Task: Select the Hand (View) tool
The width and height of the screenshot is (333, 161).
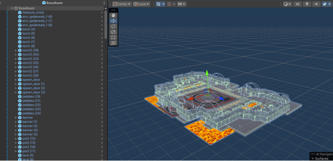Action: [113, 15]
